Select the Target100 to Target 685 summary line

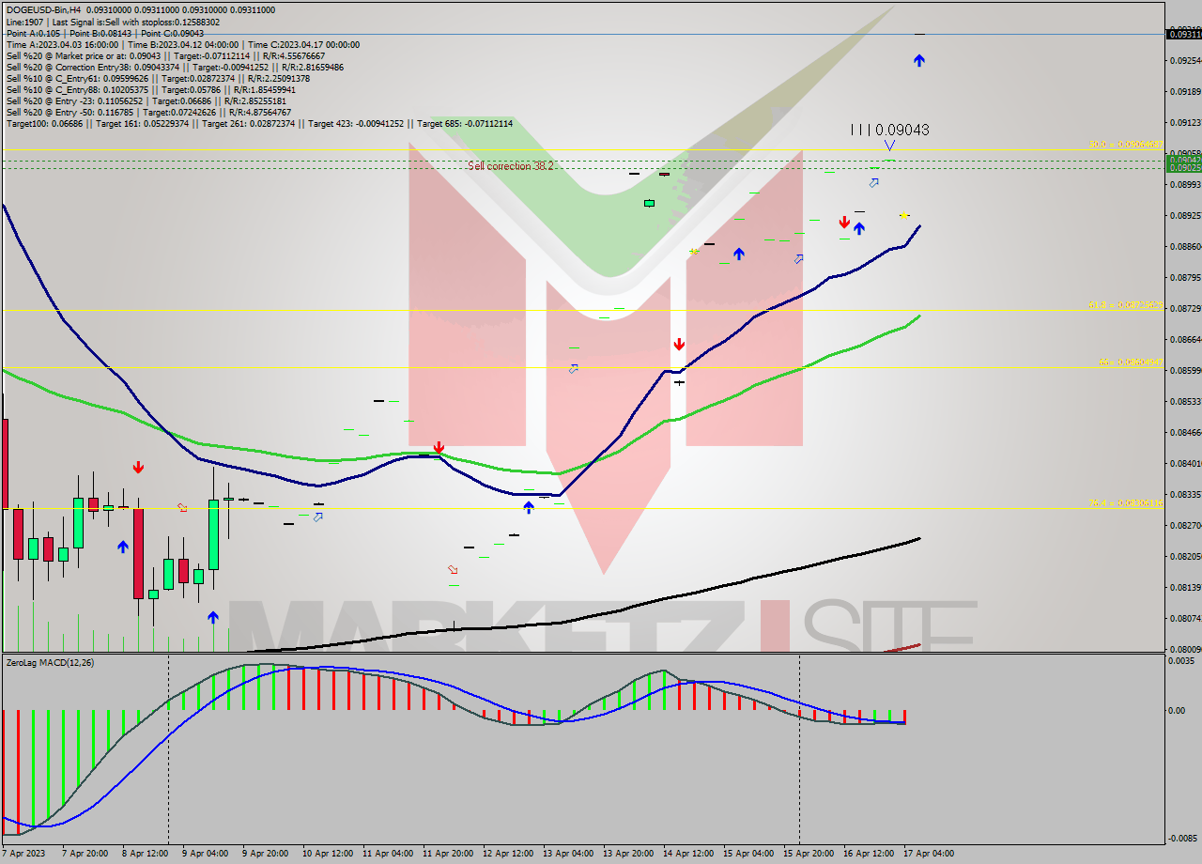point(259,123)
